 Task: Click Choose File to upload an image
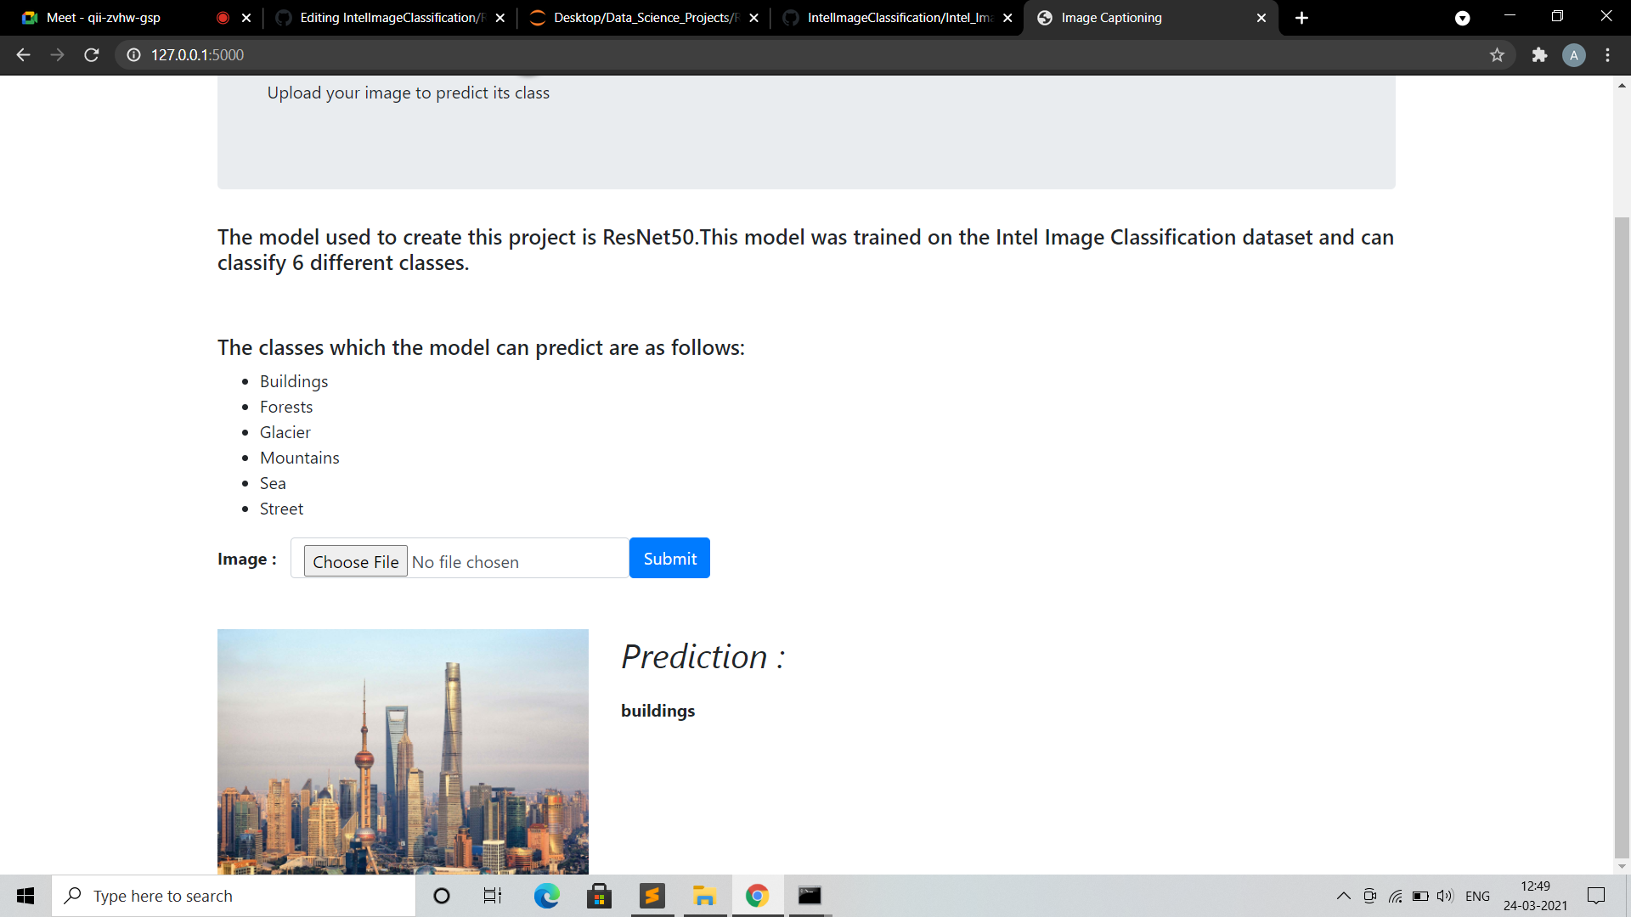pyautogui.click(x=355, y=560)
